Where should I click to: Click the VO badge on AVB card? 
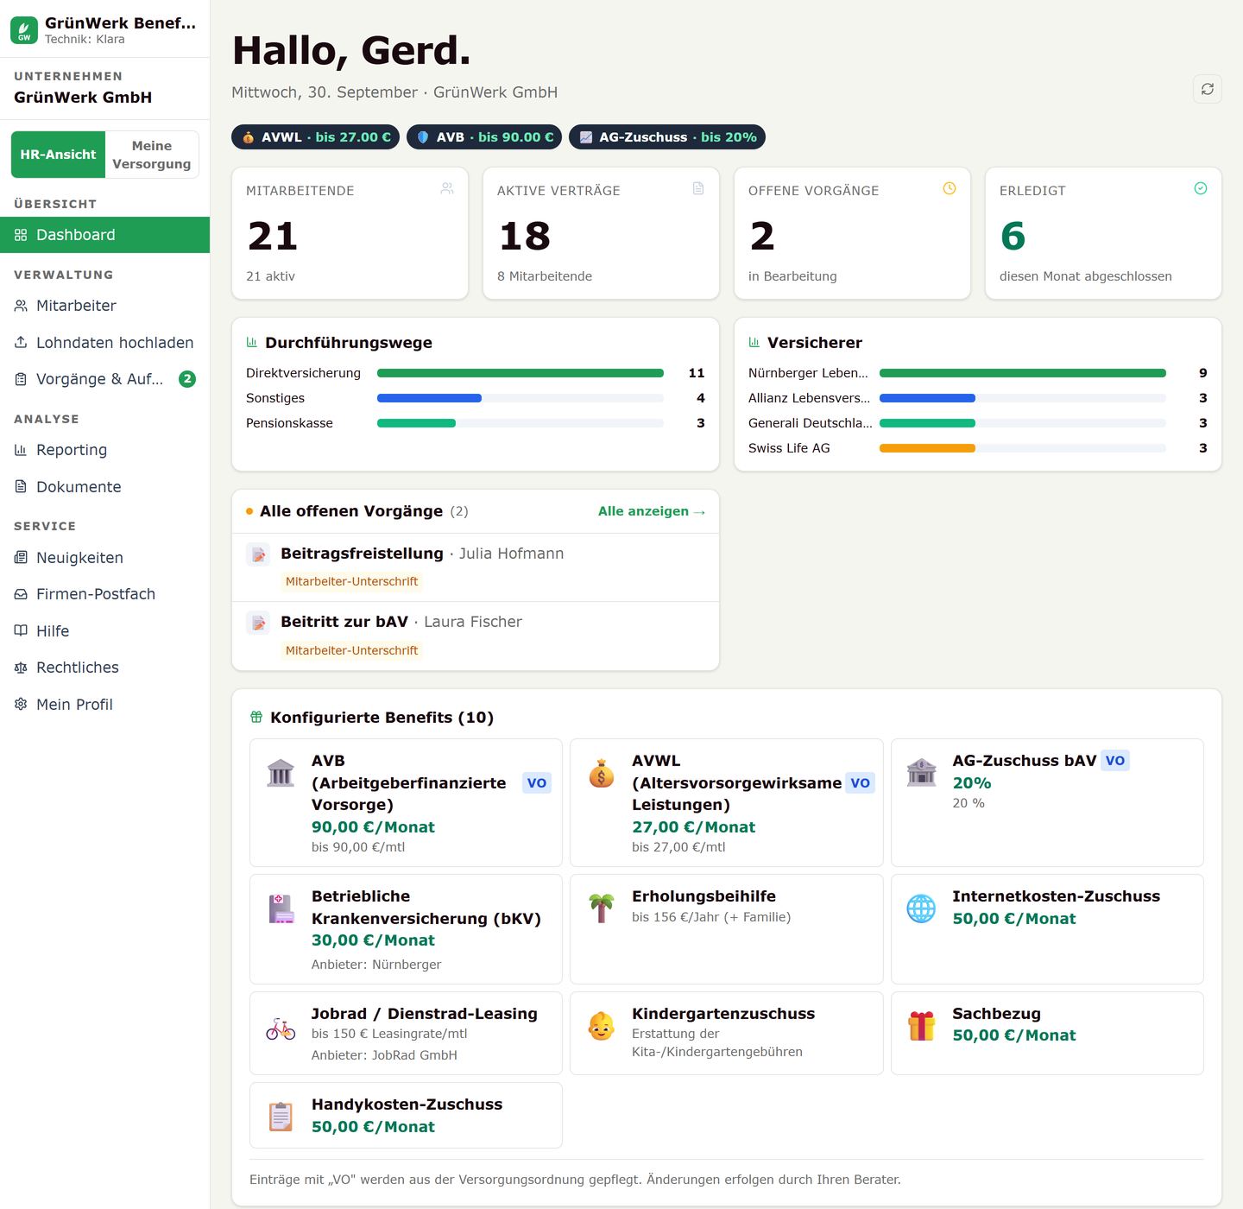pyautogui.click(x=537, y=783)
